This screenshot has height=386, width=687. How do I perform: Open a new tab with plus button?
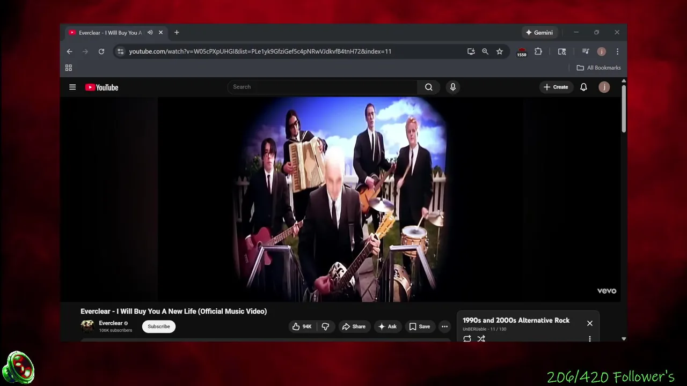pyautogui.click(x=177, y=33)
